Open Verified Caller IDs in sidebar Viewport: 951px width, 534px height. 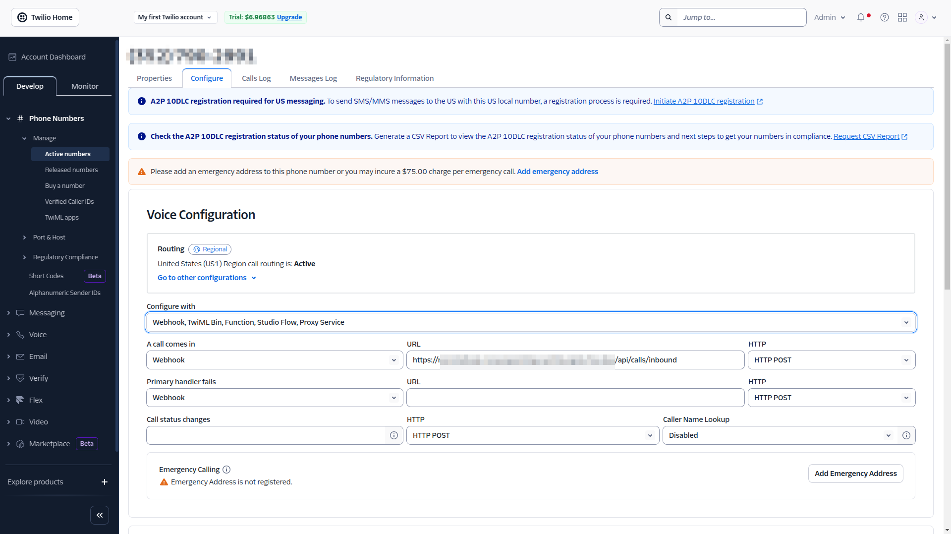pyautogui.click(x=69, y=202)
